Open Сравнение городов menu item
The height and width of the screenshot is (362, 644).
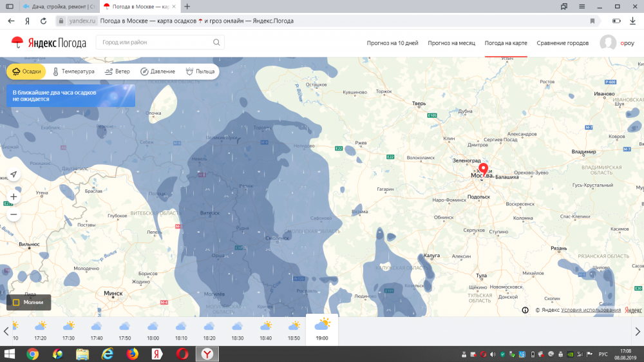tap(562, 43)
